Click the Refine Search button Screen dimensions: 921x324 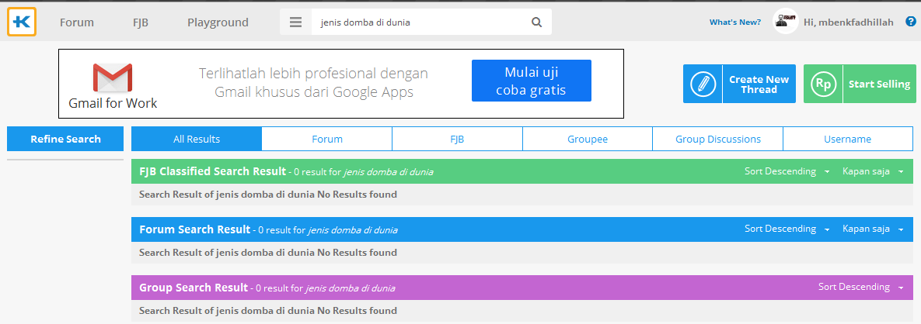(x=65, y=139)
